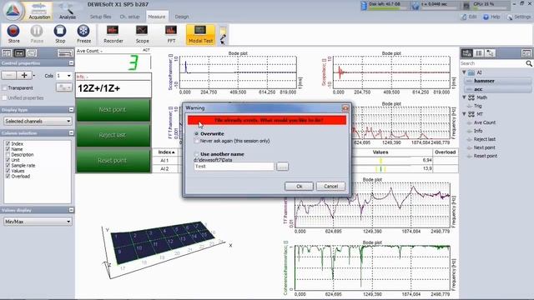This screenshot has height=300, width=534.
Task: Select the acc channel
Action: click(497, 89)
